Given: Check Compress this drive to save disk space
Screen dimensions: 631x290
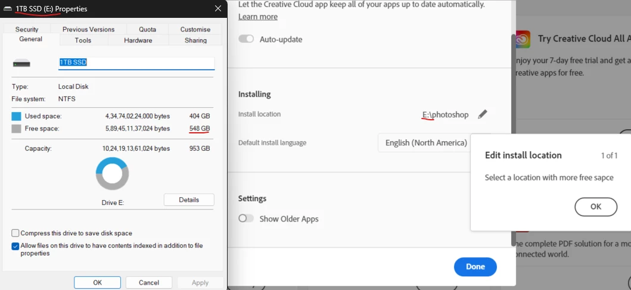Looking at the screenshot, I should [x=15, y=233].
